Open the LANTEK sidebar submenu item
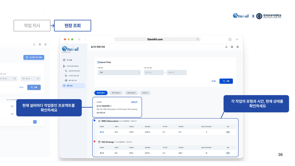295x166 pixels. pyautogui.click(x=74, y=71)
